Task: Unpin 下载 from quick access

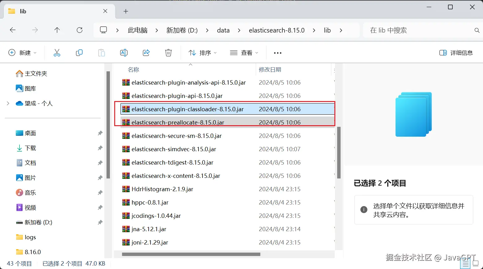Action: point(100,148)
